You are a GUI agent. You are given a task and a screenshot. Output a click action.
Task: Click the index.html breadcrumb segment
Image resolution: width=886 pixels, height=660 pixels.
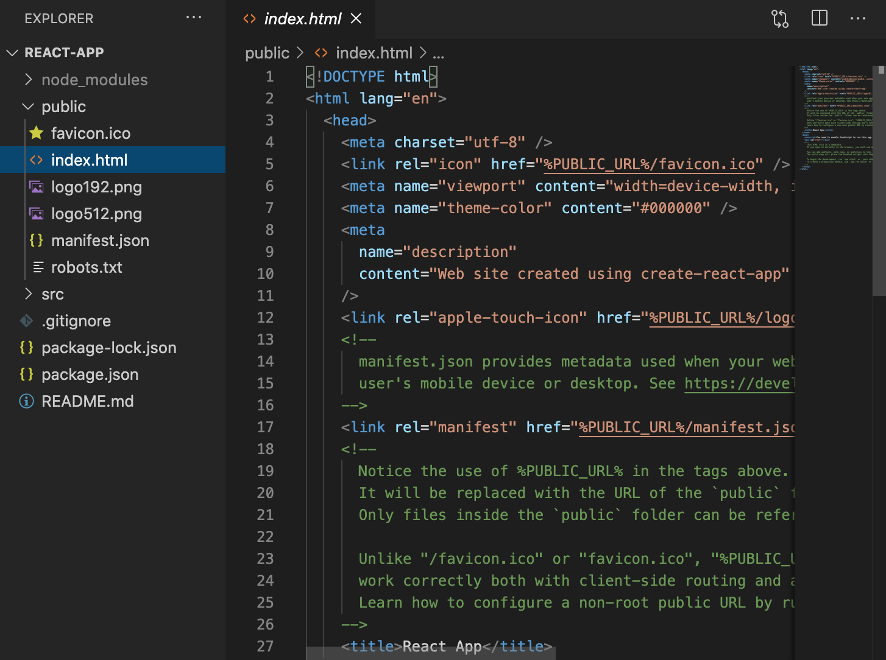(374, 53)
